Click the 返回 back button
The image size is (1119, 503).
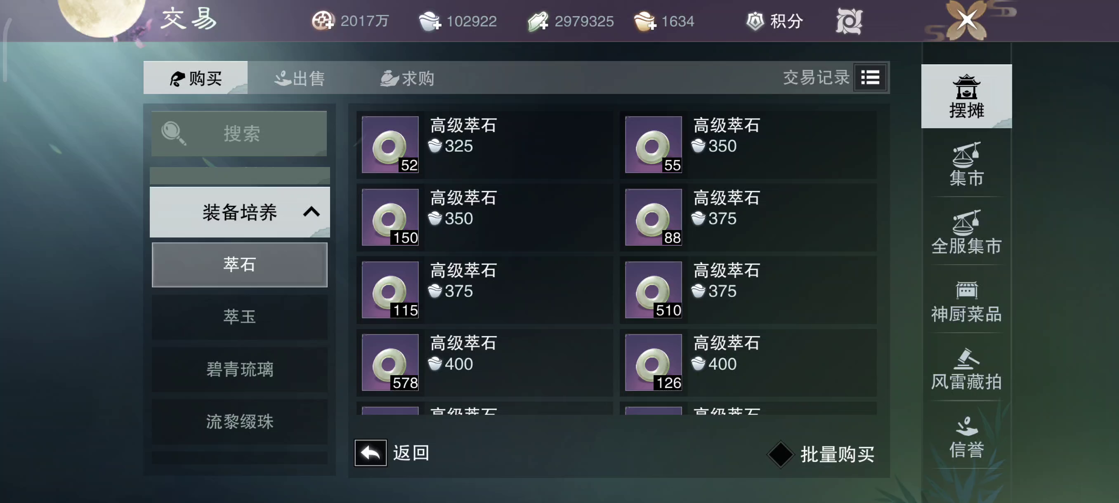pos(392,453)
